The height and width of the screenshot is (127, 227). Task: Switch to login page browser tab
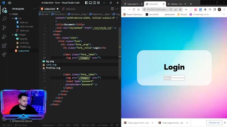pyautogui.click(x=133, y=4)
